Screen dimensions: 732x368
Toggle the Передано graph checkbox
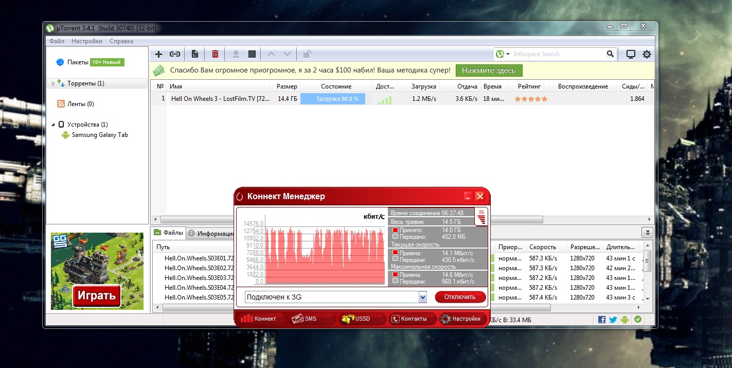(395, 237)
